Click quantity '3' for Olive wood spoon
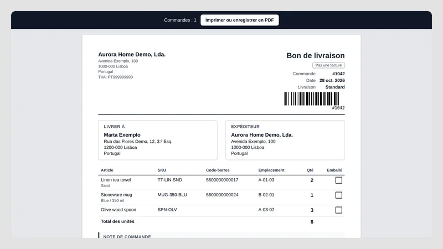The width and height of the screenshot is (443, 249). pos(312,210)
